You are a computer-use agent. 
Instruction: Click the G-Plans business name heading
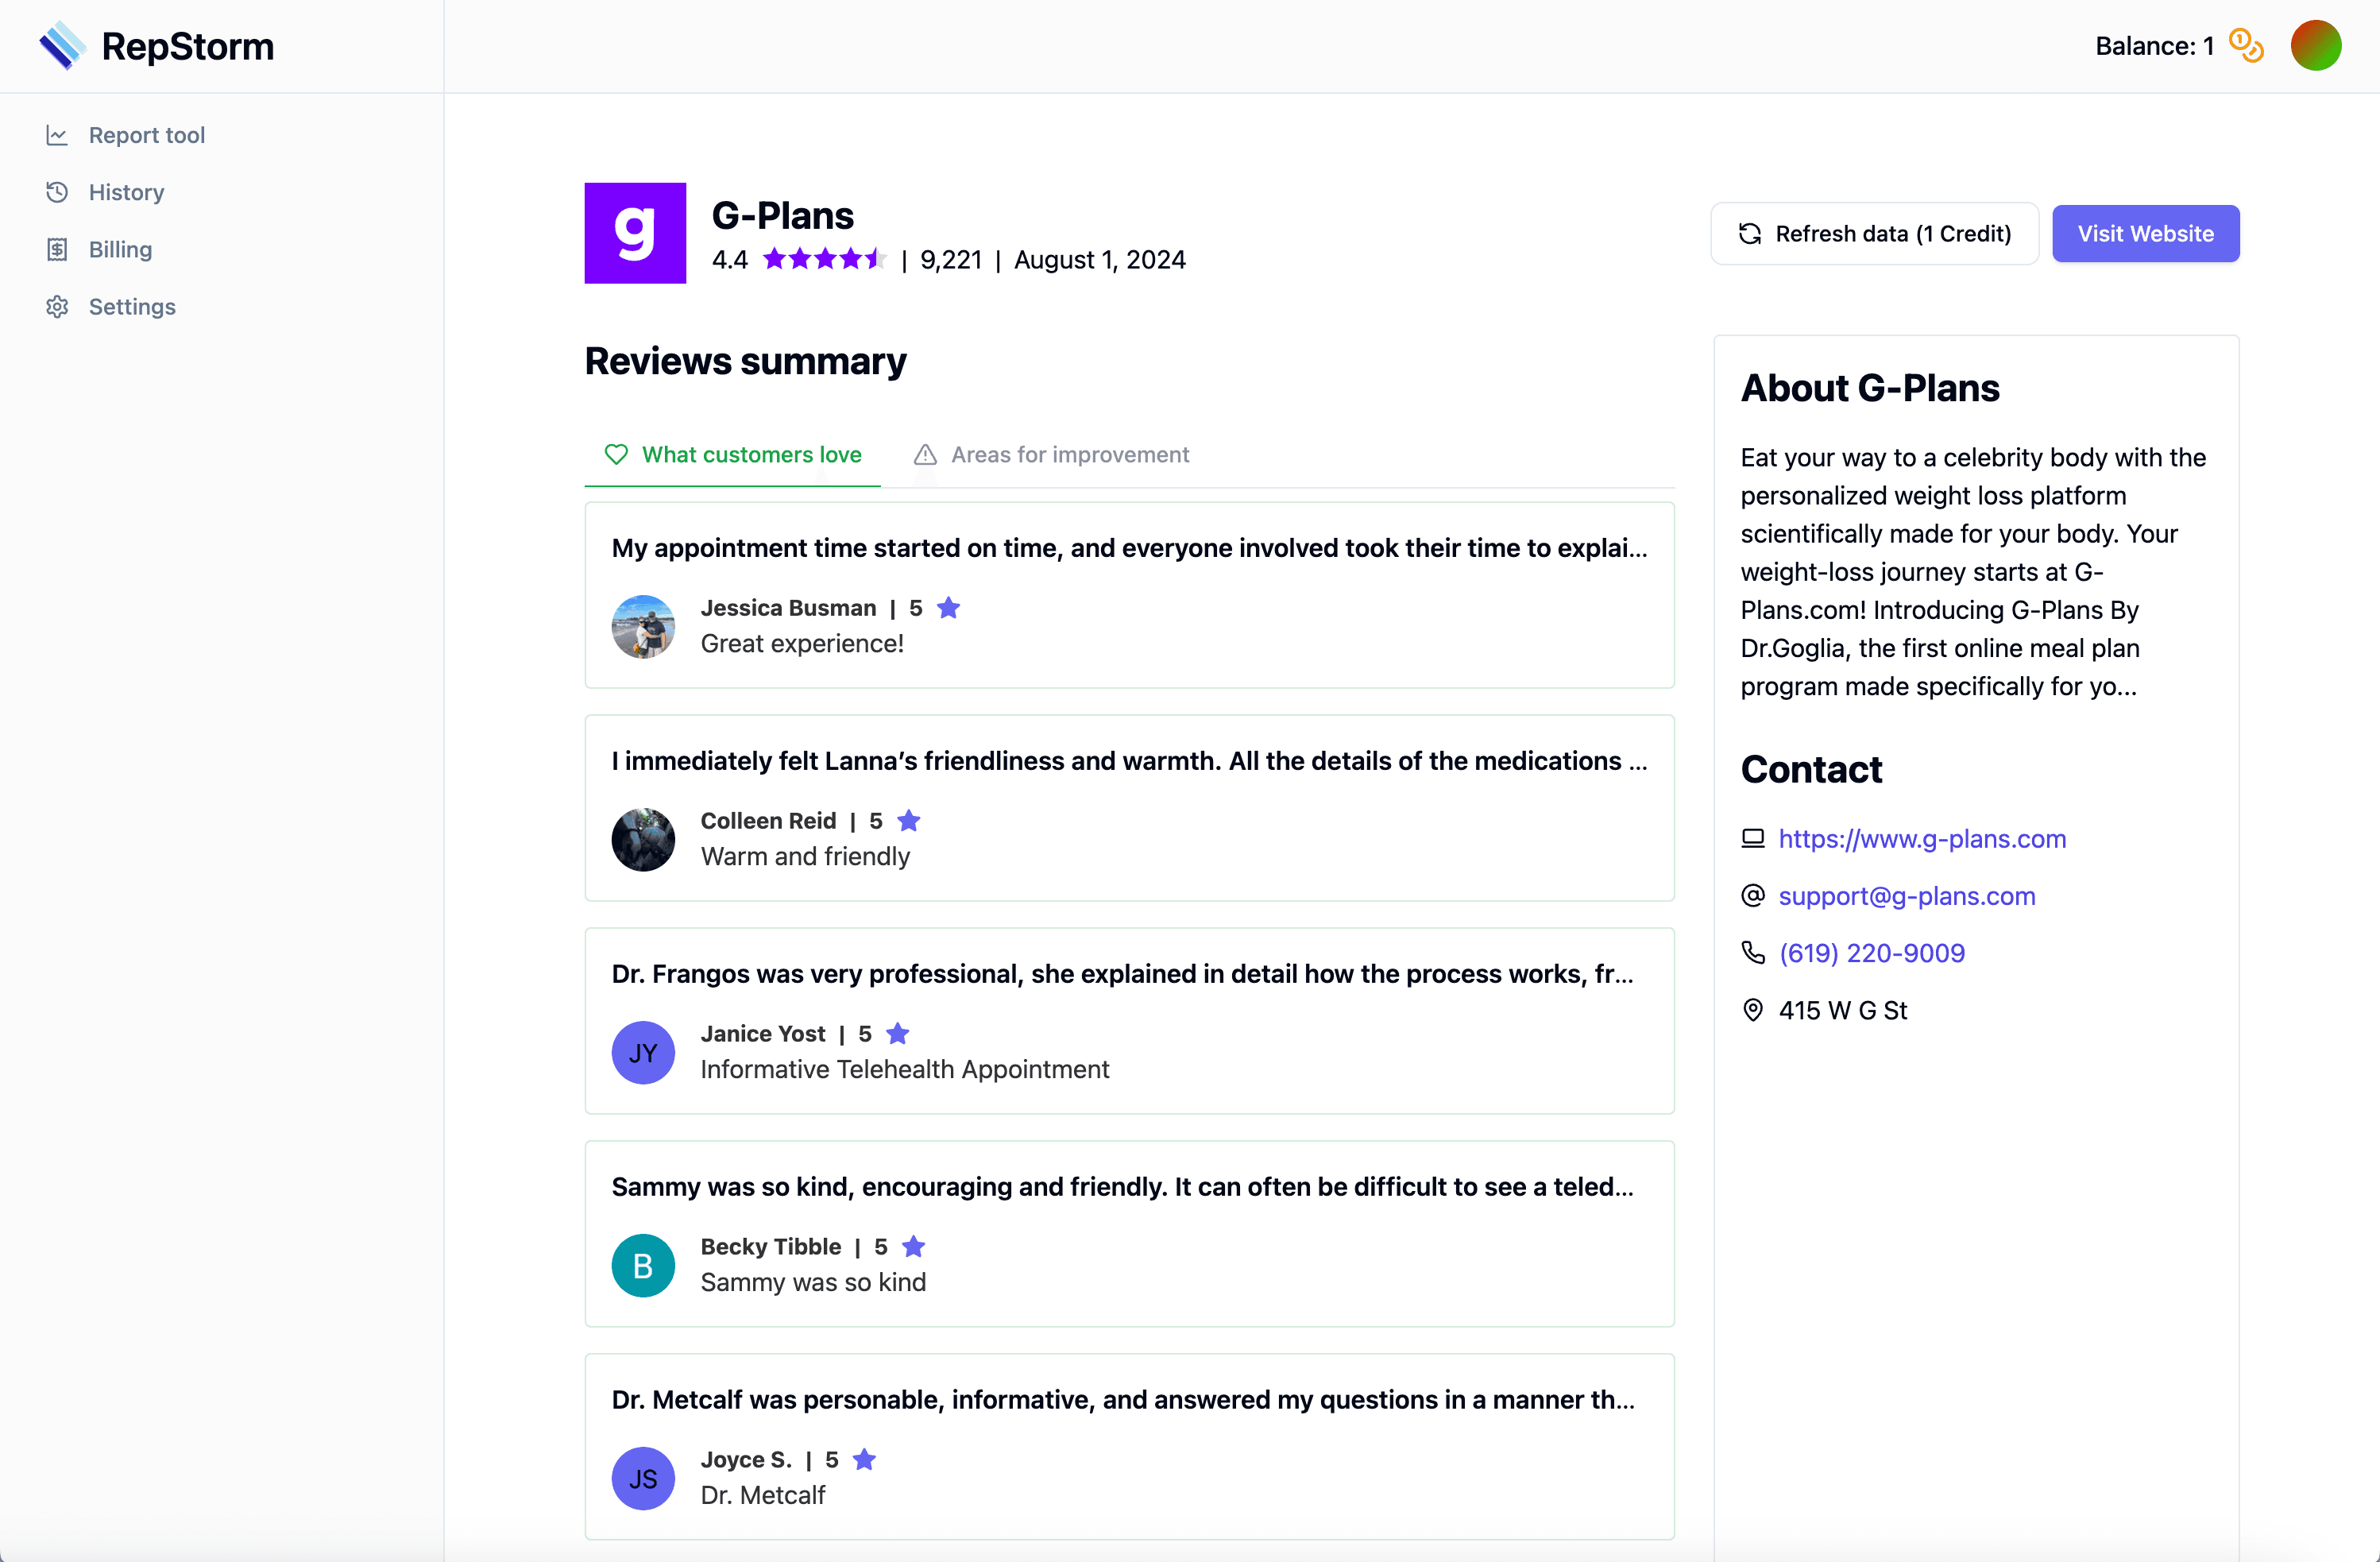tap(783, 215)
